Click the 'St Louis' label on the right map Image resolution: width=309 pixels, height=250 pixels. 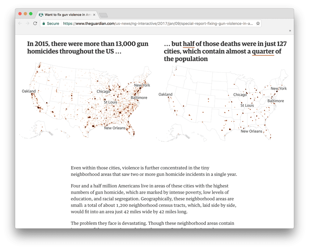pyautogui.click(x=247, y=106)
